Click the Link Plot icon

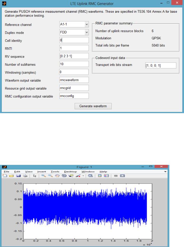coord(90,175)
